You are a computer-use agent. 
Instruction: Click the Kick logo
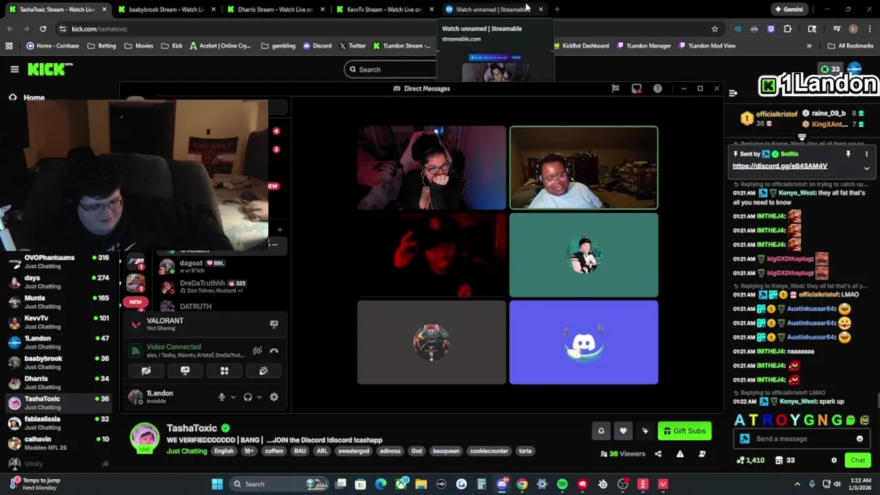tap(49, 69)
